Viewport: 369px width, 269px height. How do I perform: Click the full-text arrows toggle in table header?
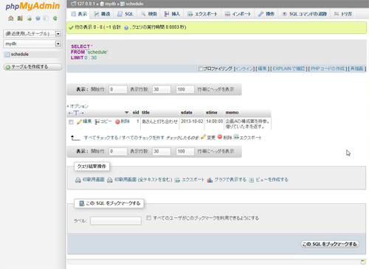click(76, 113)
